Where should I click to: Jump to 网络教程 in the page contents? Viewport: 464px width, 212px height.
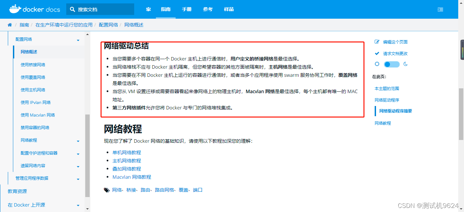tap(383, 123)
